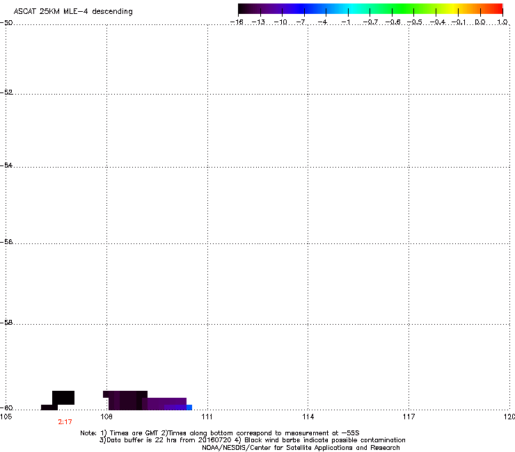Viewport: 515px width, 452px height.
Task: Click the NOAA/NESDIS credit line
Action: pos(301,448)
